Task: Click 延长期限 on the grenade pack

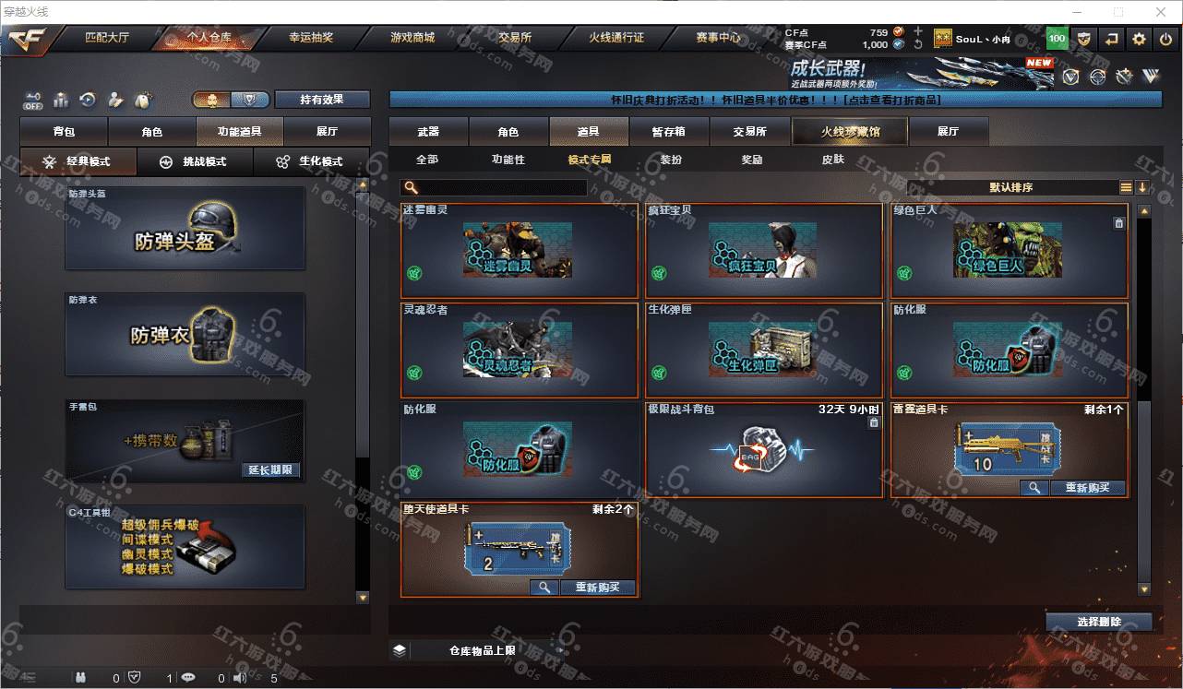Action: pyautogui.click(x=271, y=469)
